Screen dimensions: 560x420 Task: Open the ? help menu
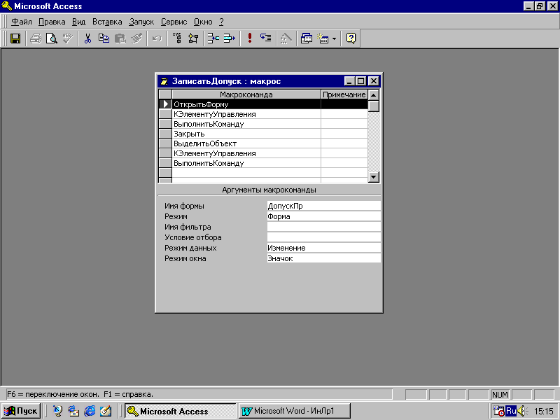(x=221, y=22)
